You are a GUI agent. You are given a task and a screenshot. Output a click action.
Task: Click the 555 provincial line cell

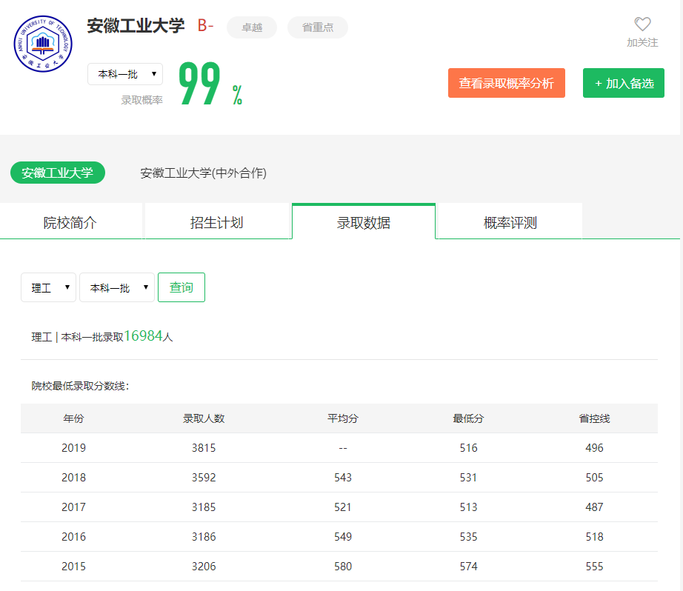pyautogui.click(x=594, y=566)
